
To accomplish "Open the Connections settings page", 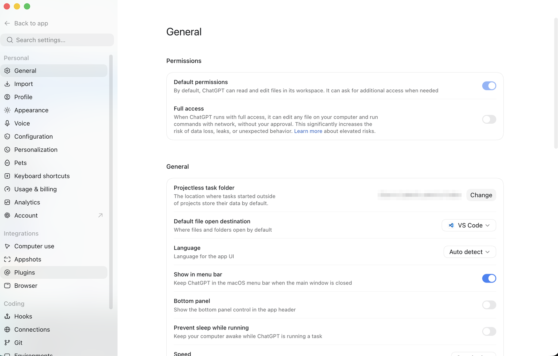I will point(54,330).
